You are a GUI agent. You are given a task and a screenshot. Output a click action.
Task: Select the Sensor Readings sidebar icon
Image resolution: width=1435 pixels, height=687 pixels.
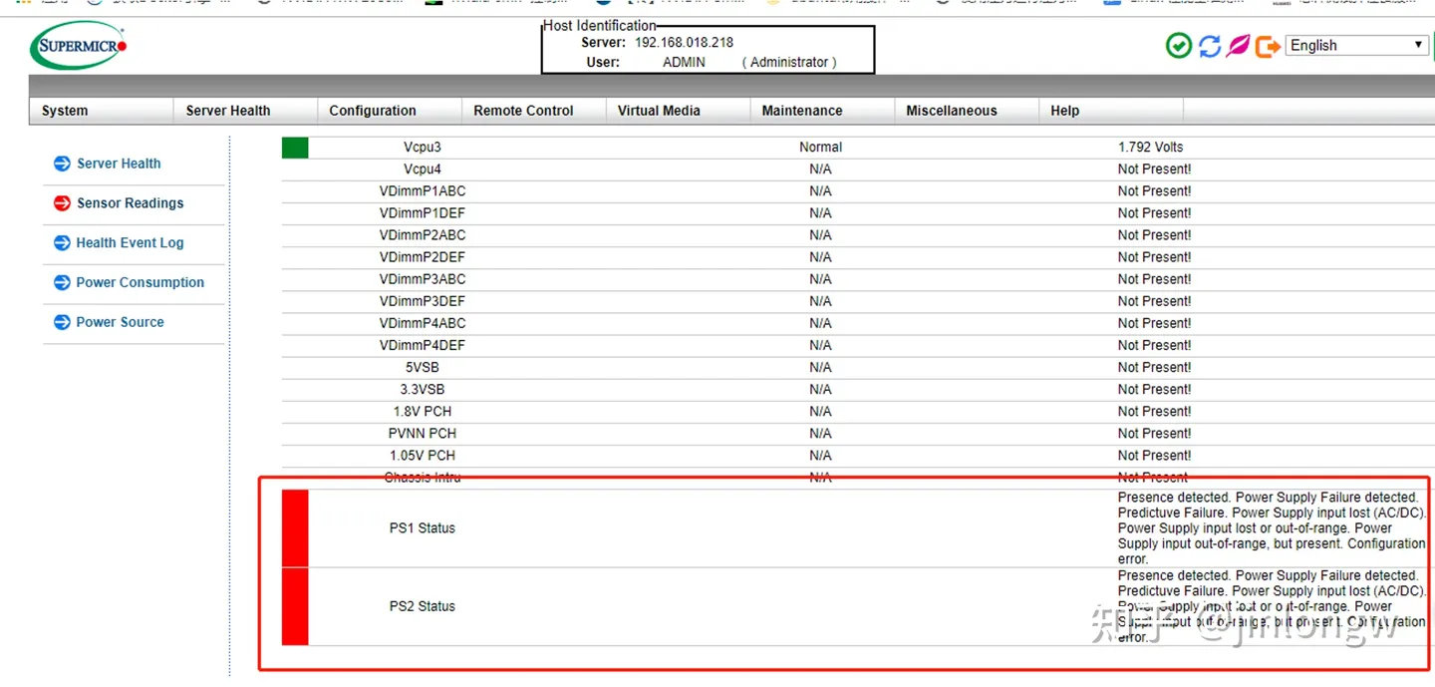(x=61, y=202)
